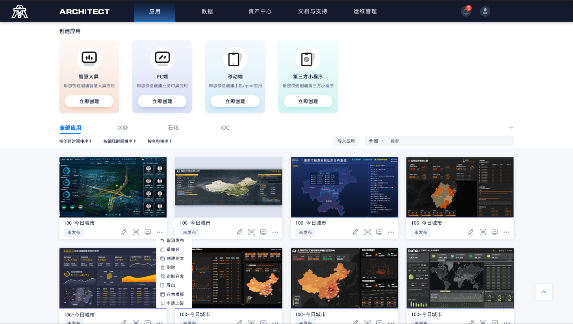Open the user profile avatar menu
The height and width of the screenshot is (324, 573).
tap(485, 11)
